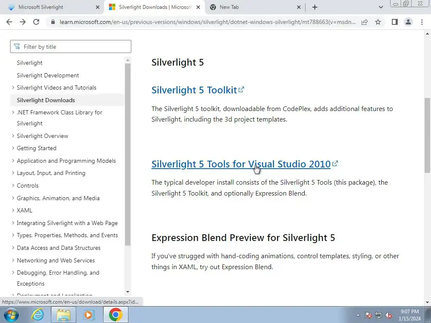Expand Layout, Input, and Printing
This screenshot has height=323, width=431.
[13, 173]
